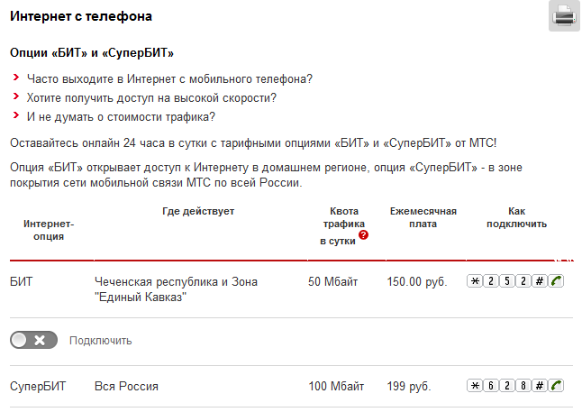The image size is (582, 412).
Task: Click the 8 key in СуперБИТ dial code
Action: tap(523, 386)
